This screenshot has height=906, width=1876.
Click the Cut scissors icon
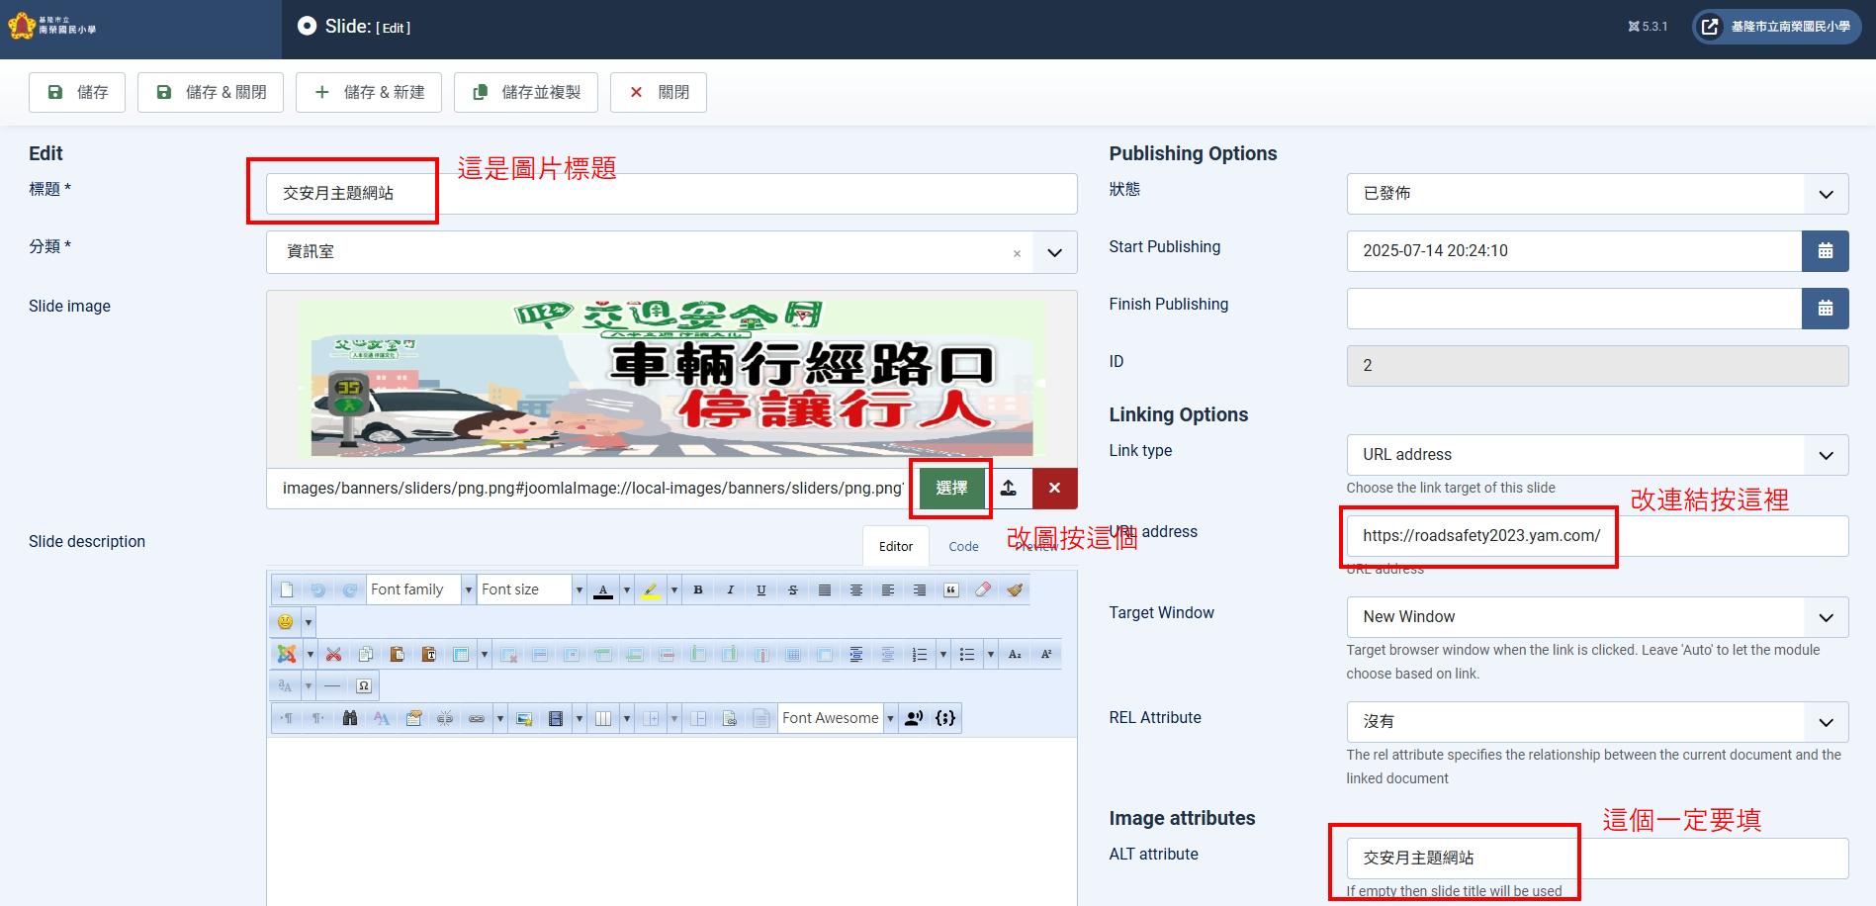[334, 654]
